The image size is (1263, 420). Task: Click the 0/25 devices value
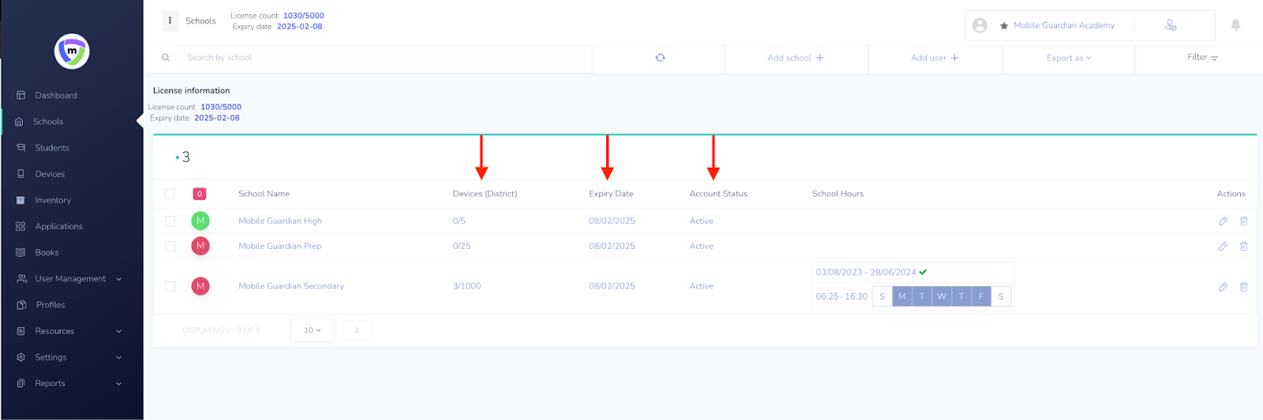tap(462, 247)
